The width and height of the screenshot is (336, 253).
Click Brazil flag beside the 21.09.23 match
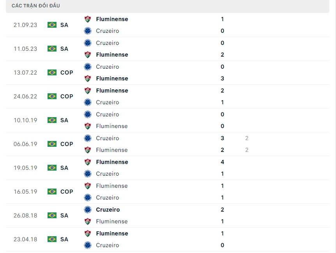click(52, 25)
